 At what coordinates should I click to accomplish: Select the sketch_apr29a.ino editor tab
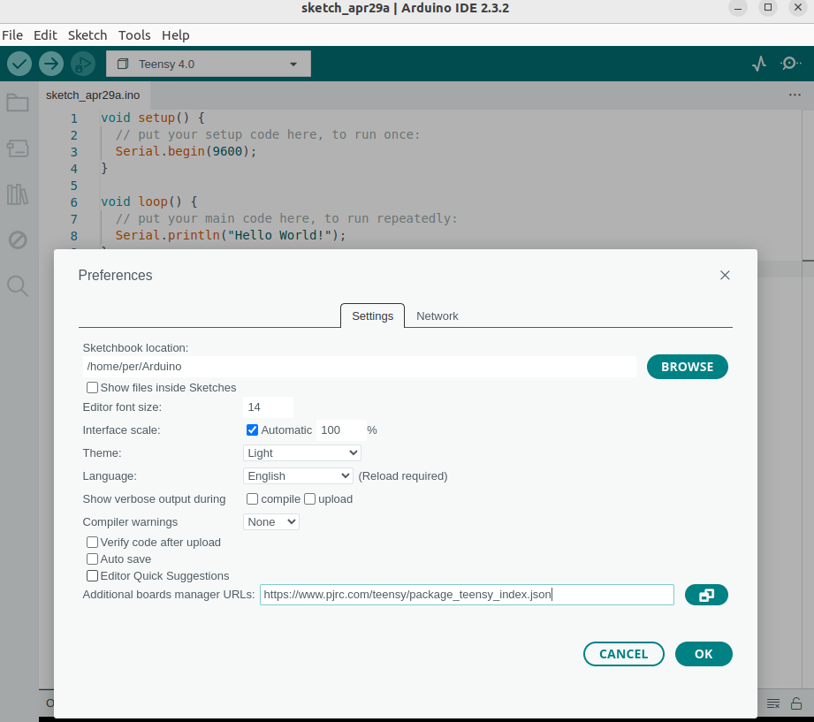click(x=93, y=95)
